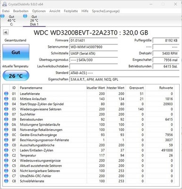Open the Bearbeiten menu

click(x=21, y=11)
